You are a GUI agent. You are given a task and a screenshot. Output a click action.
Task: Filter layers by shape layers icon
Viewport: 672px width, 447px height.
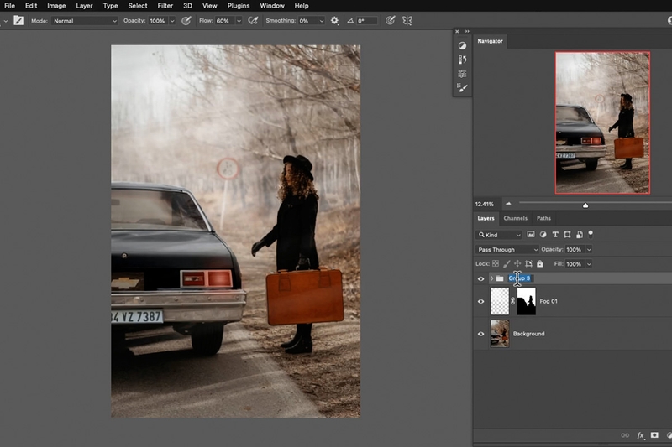[567, 235]
